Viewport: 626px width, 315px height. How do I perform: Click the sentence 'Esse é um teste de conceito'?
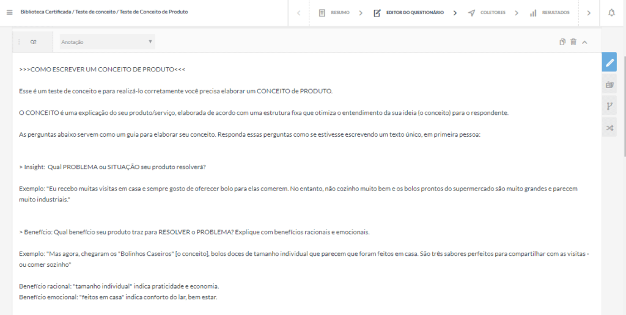point(175,91)
